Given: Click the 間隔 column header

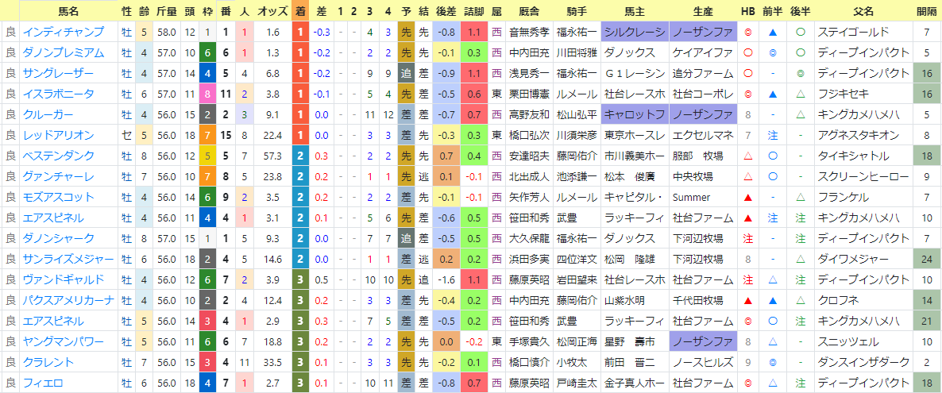Looking at the screenshot, I should [x=926, y=11].
